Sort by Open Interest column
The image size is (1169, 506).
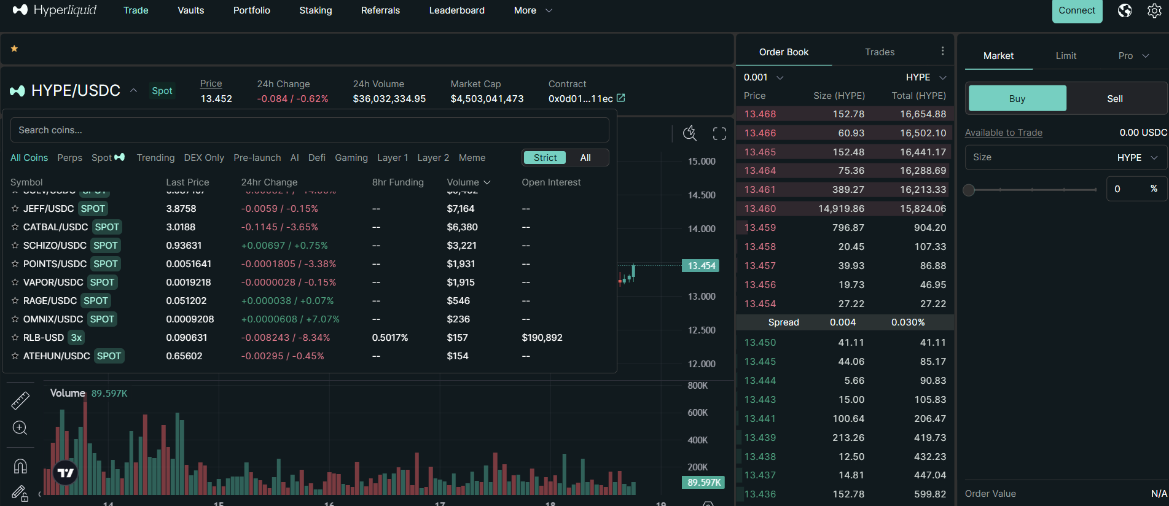pos(551,182)
